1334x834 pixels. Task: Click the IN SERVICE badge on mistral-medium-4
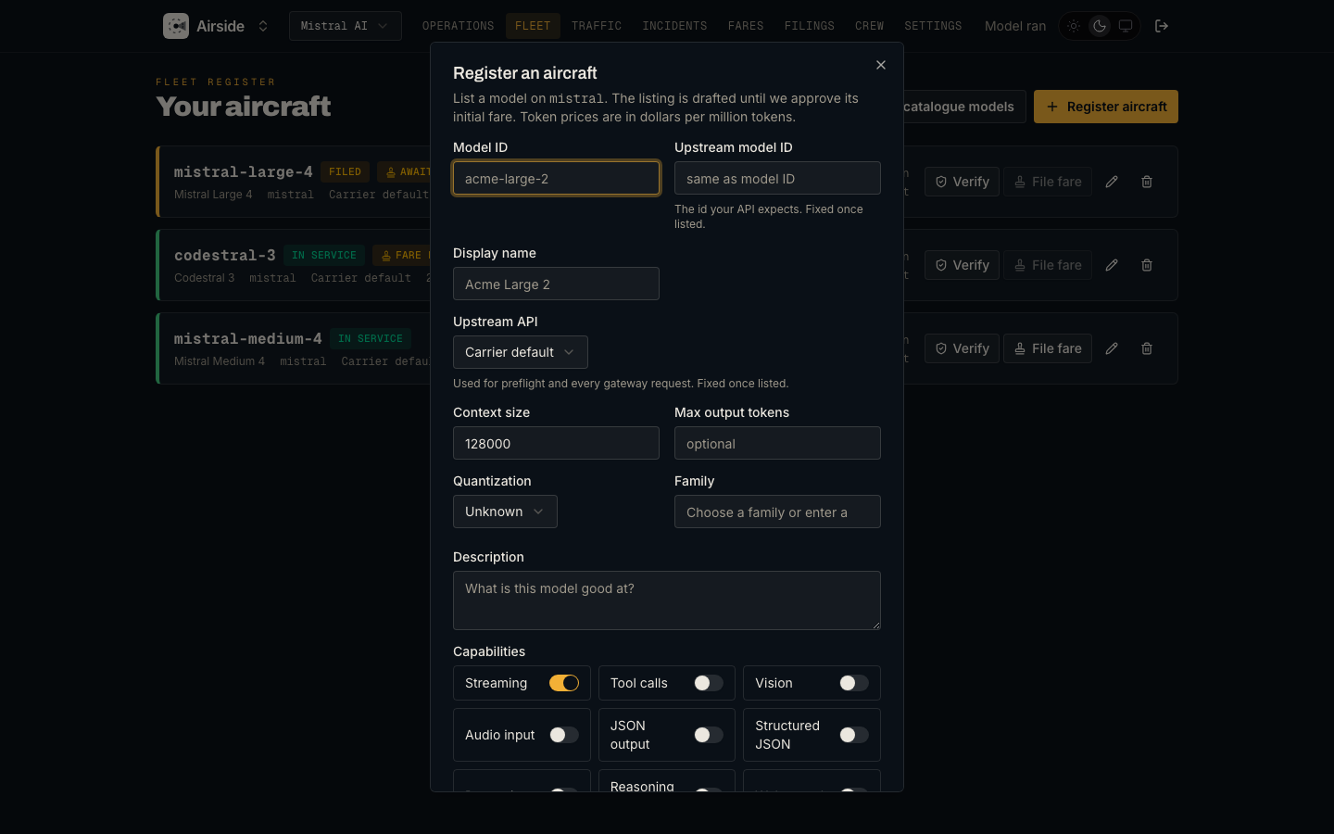point(371,338)
